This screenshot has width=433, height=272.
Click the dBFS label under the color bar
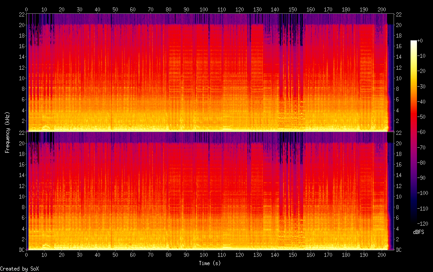[x=418, y=233]
